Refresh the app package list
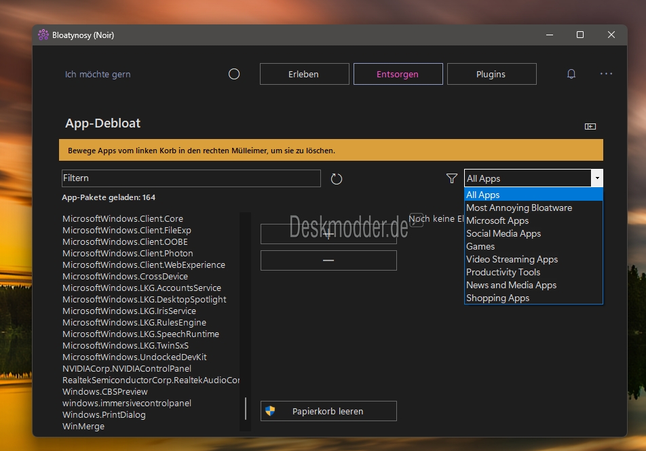 (337, 179)
